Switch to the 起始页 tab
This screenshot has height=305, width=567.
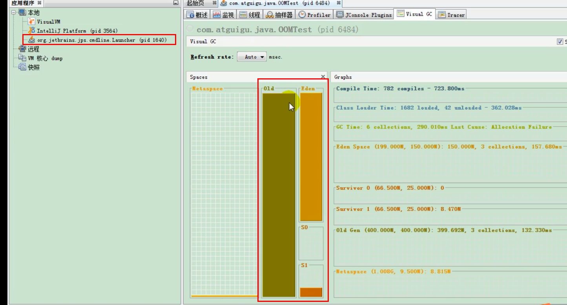point(195,3)
